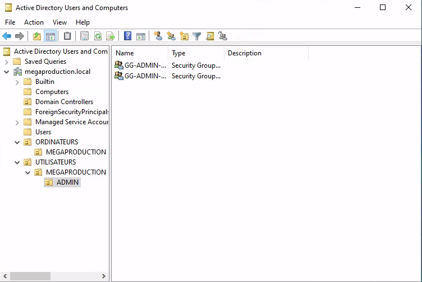
Task: Click the Refresh toolbar icon
Action: (x=98, y=36)
